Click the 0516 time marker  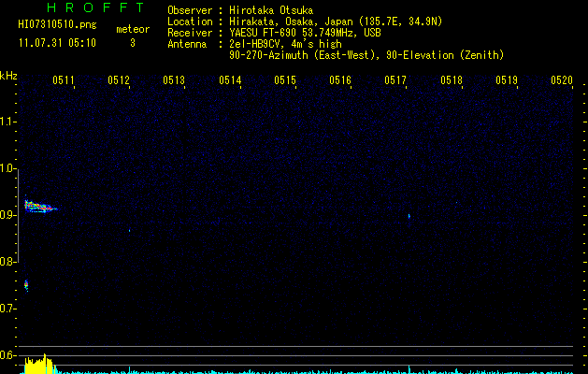(340, 80)
